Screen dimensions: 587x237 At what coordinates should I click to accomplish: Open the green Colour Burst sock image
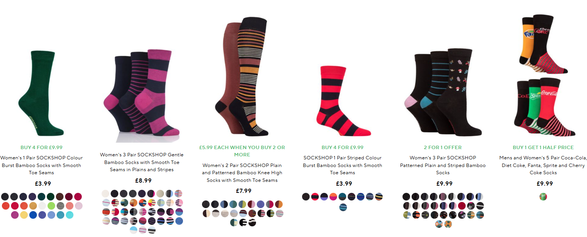point(41,93)
